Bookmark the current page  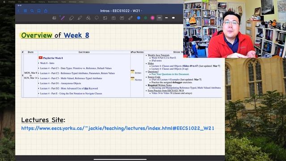point(39,11)
